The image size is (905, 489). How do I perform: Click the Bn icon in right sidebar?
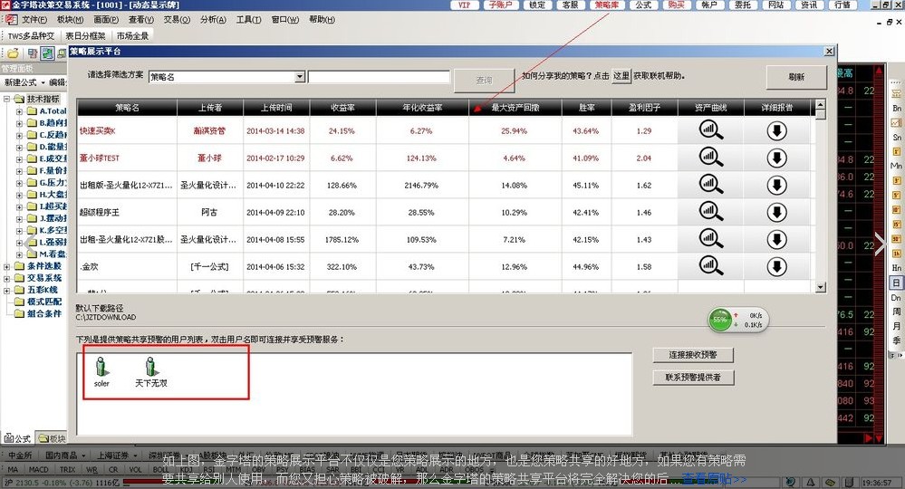[896, 108]
